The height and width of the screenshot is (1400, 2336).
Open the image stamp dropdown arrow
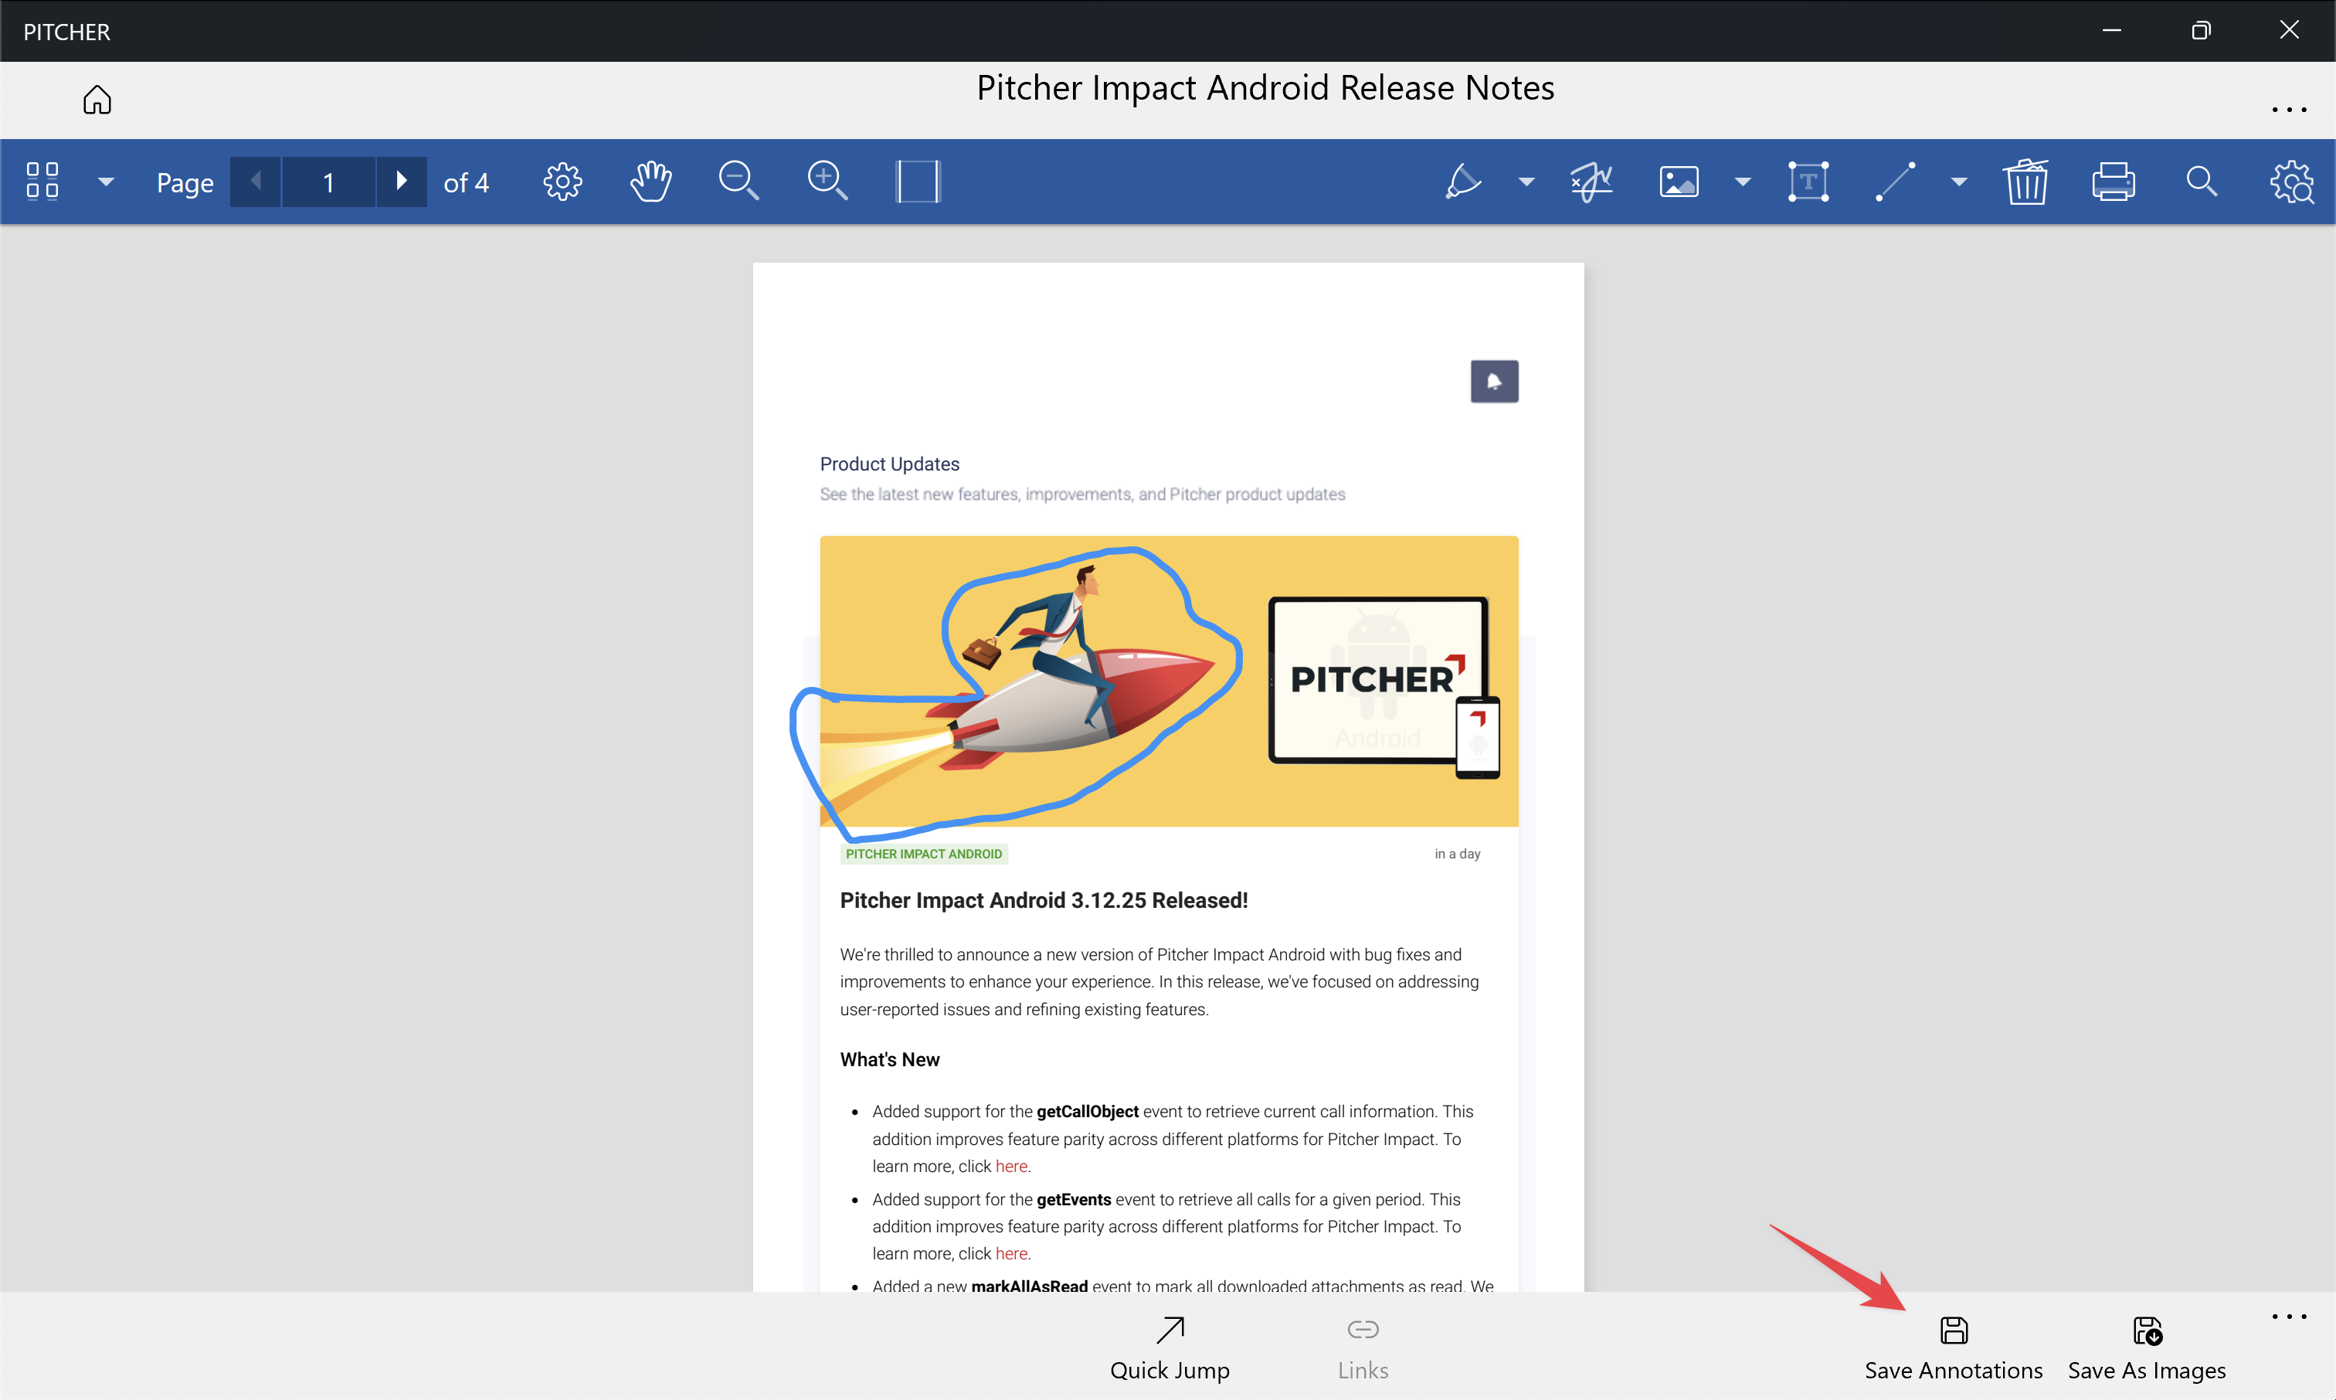tap(1743, 181)
